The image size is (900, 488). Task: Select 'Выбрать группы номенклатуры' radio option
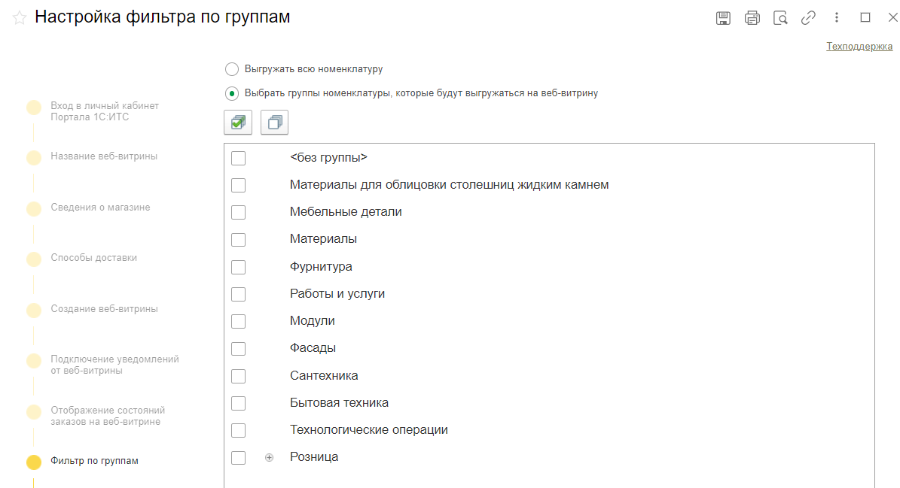click(x=232, y=94)
